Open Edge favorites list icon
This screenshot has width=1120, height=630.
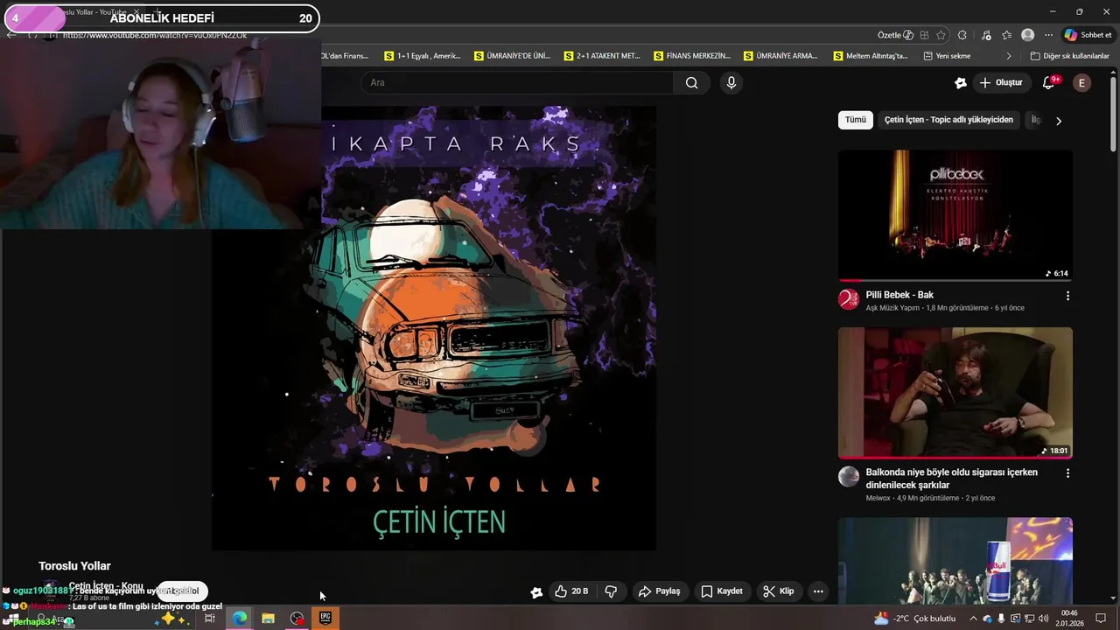1007,35
